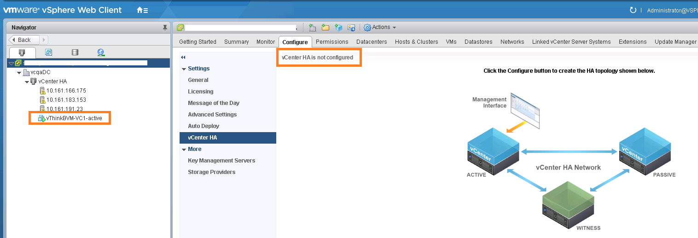Open the Home menu icon
The width and height of the screenshot is (698, 238).
pos(142,10)
